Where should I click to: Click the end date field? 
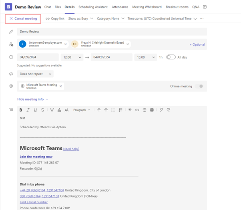coord(111,57)
